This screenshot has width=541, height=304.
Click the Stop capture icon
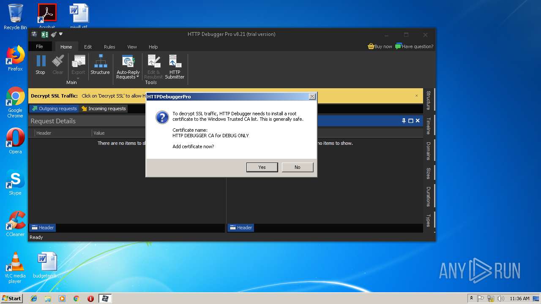(41, 61)
